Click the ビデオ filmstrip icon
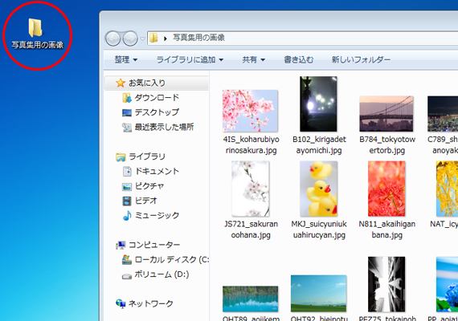Viewport: 458px width, 321px height. 127,201
